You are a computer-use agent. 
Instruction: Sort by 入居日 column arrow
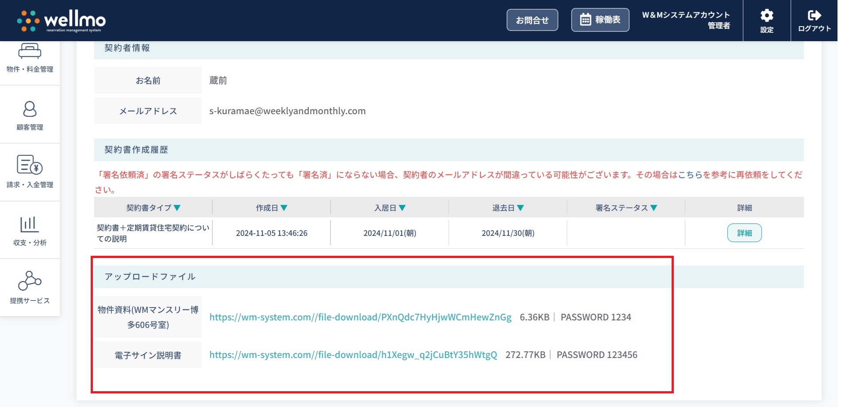[x=402, y=208]
